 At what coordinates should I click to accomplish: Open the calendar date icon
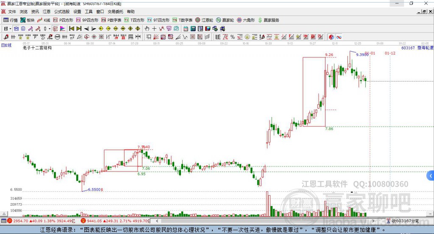pos(186,29)
